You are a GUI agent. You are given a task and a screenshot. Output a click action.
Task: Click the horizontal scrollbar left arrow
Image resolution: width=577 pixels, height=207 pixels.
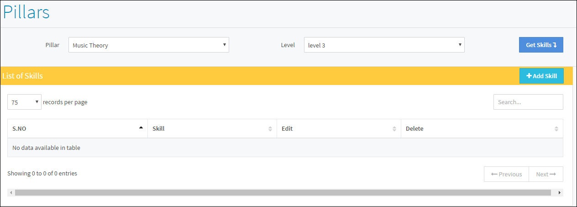[x=11, y=193]
